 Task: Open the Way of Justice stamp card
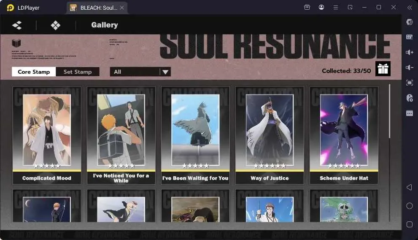tap(270, 135)
